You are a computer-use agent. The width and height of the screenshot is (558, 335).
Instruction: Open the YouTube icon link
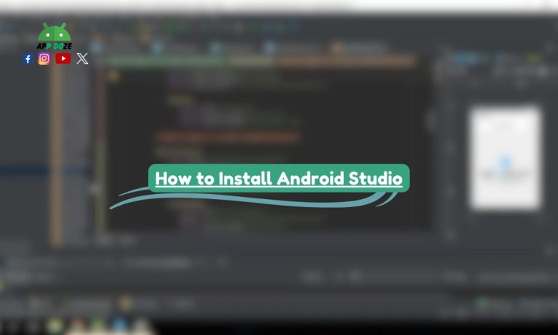click(x=63, y=58)
